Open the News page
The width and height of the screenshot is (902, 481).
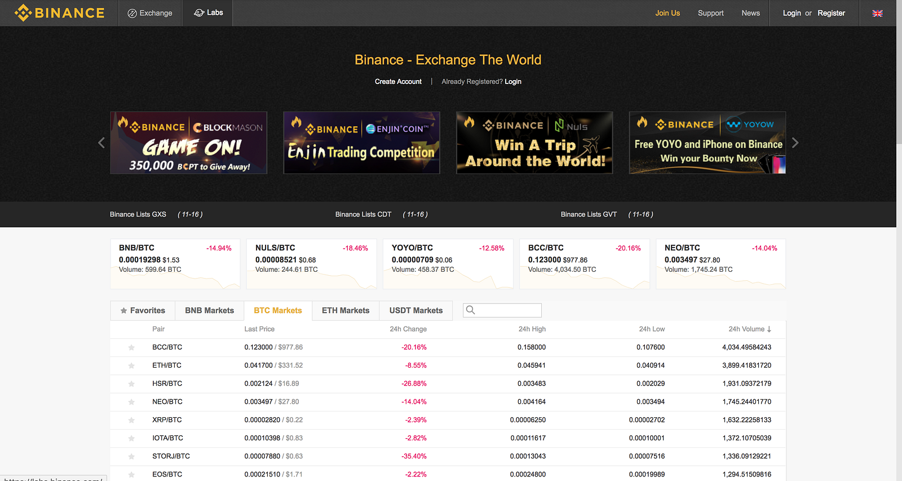(x=751, y=13)
